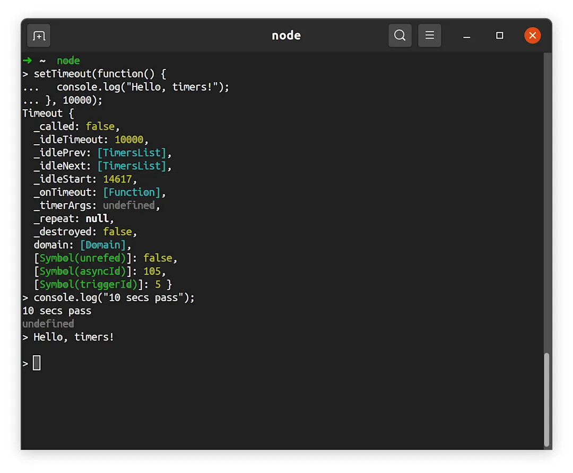
Task: Open the hamburger menu in the titlebar
Action: point(429,36)
